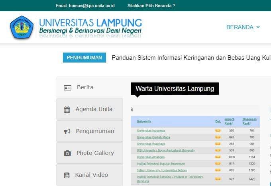Open the Photo Gallery tab
This screenshot has height=186, width=271.
pyautogui.click(x=89, y=153)
